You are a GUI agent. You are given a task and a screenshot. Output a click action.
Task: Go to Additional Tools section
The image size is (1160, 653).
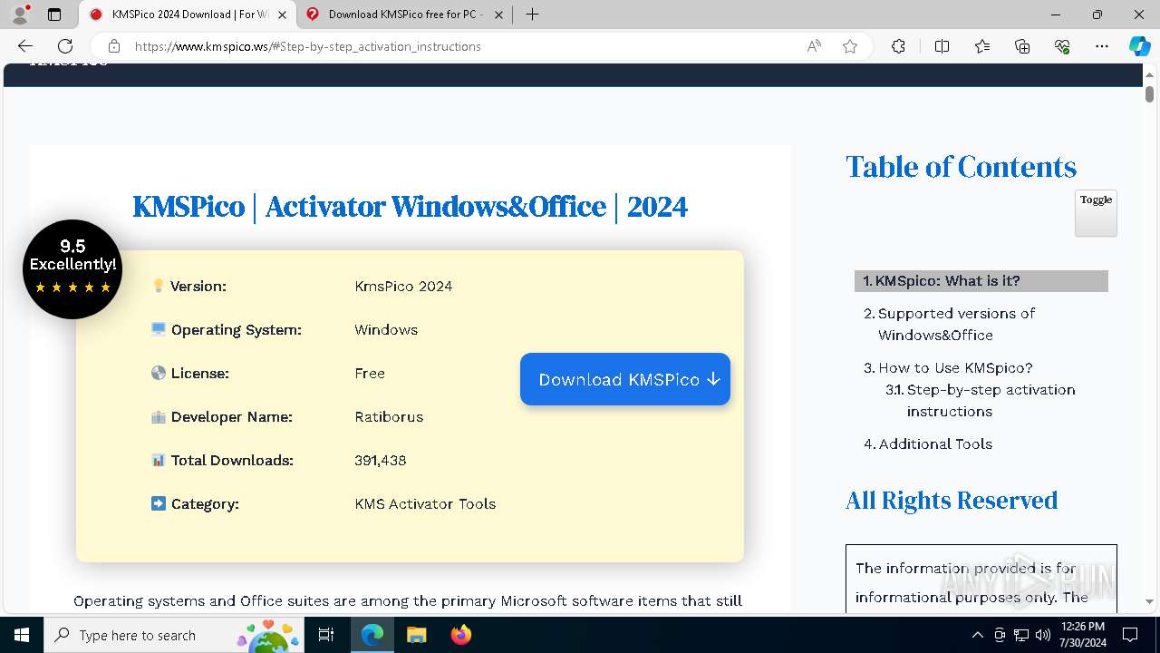(x=935, y=443)
